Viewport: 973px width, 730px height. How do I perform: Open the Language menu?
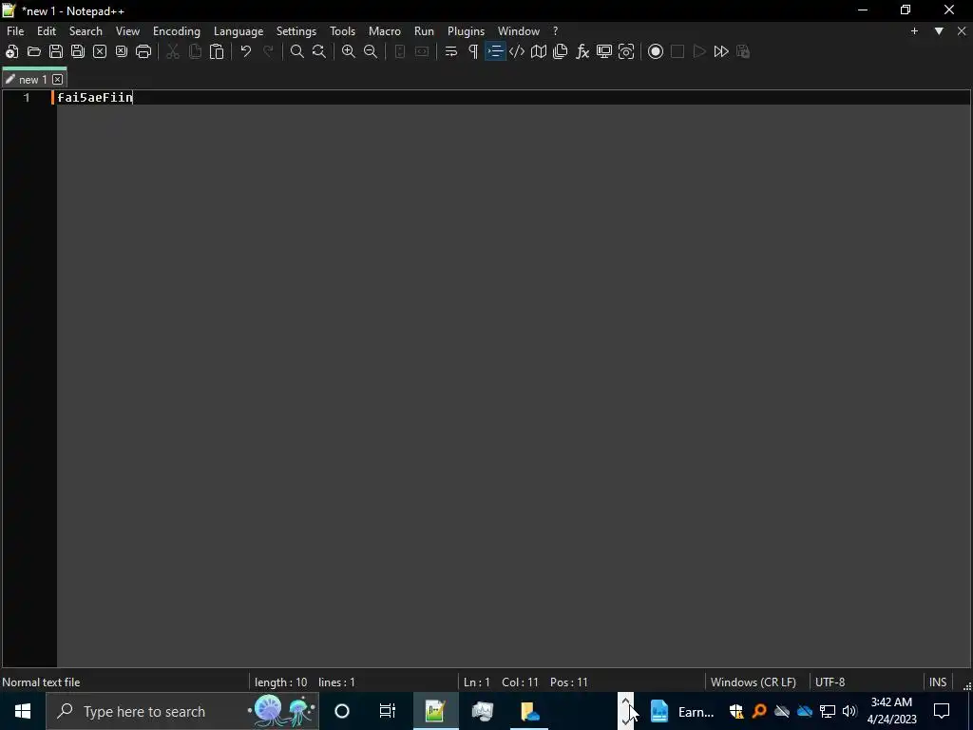(238, 31)
